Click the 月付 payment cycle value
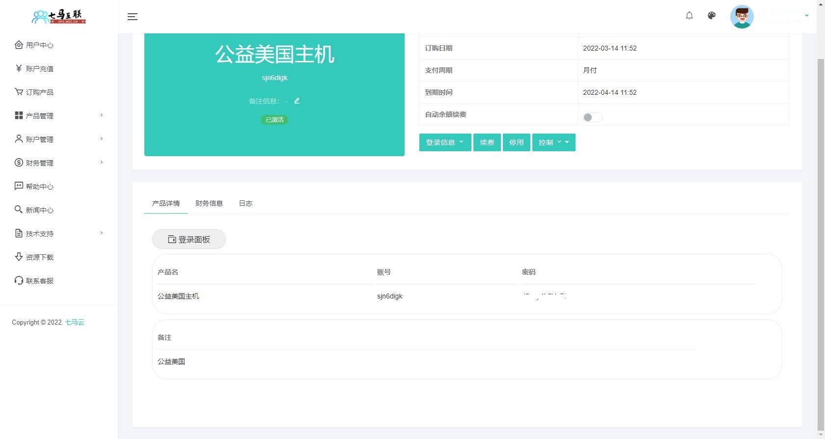 coord(590,70)
